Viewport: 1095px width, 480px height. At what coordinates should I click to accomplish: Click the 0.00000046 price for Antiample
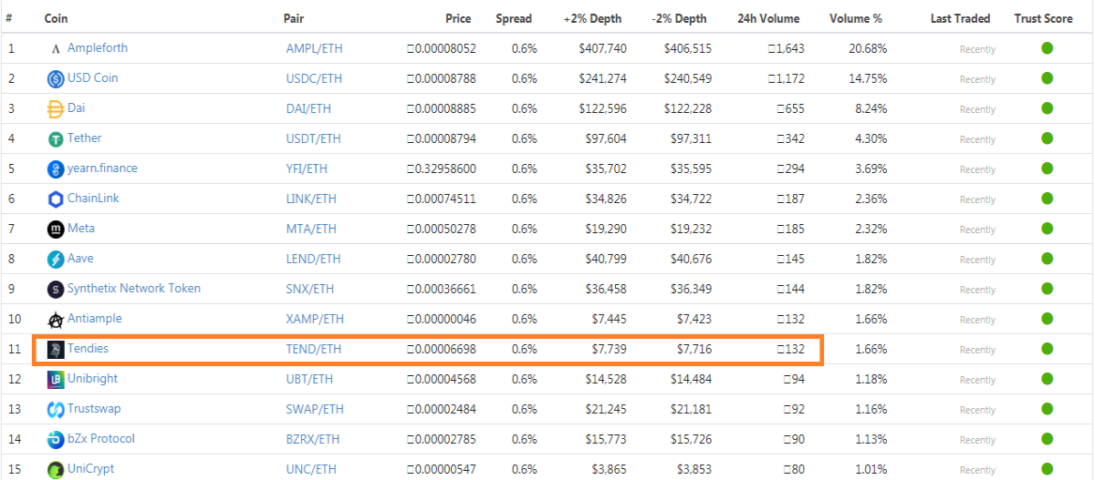coord(442,320)
